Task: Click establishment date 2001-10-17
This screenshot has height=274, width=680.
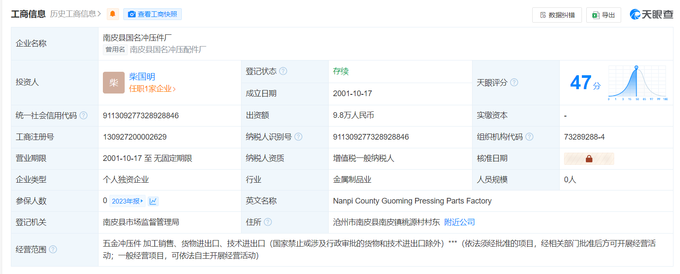Action: tap(352, 94)
